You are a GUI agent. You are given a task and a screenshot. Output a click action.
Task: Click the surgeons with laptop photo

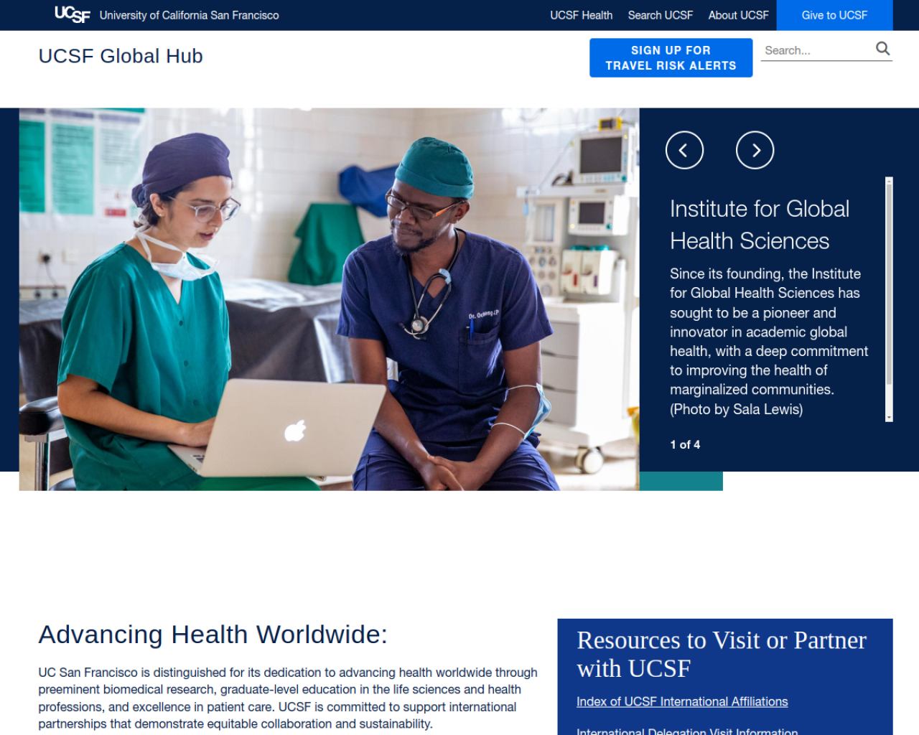coord(329,299)
